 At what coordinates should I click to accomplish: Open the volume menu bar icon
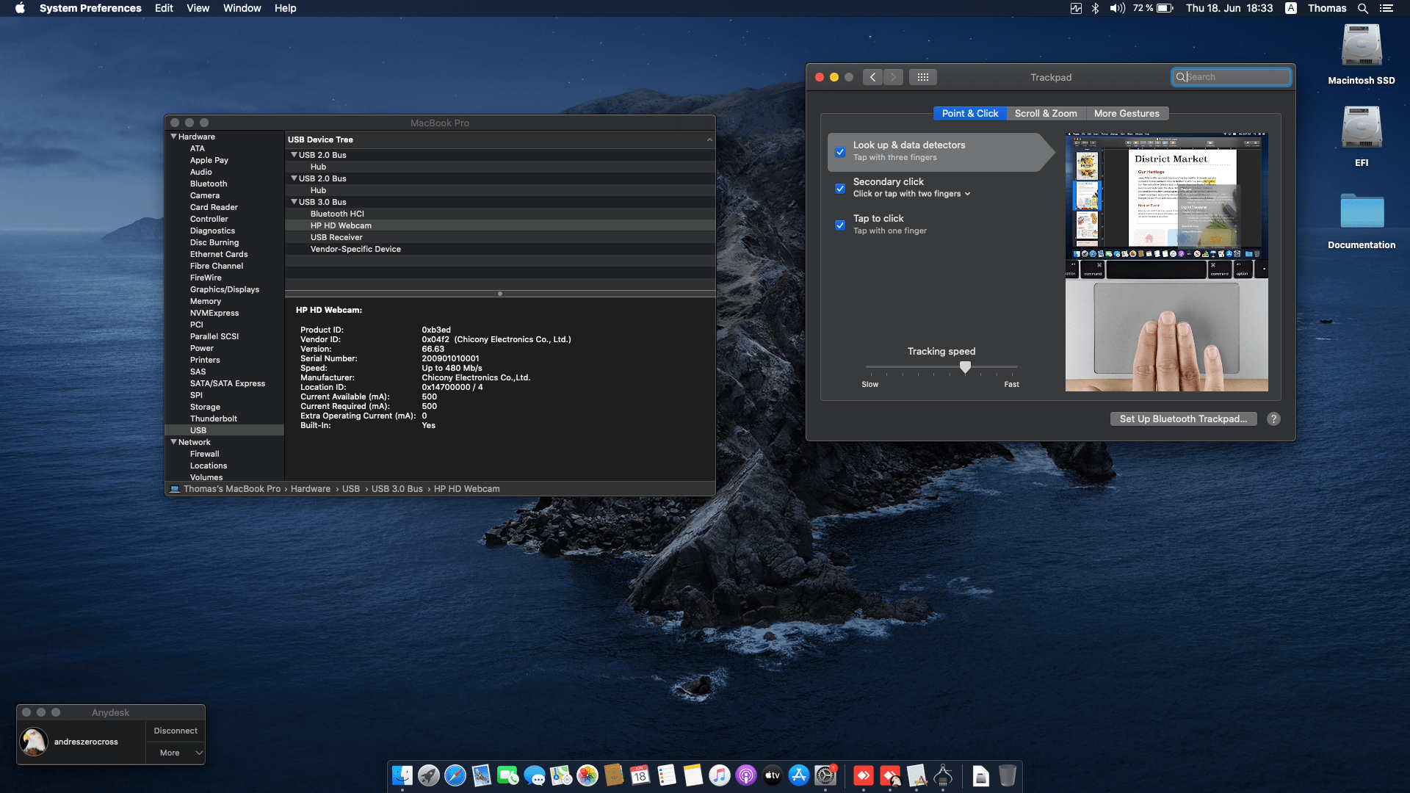click(1118, 8)
